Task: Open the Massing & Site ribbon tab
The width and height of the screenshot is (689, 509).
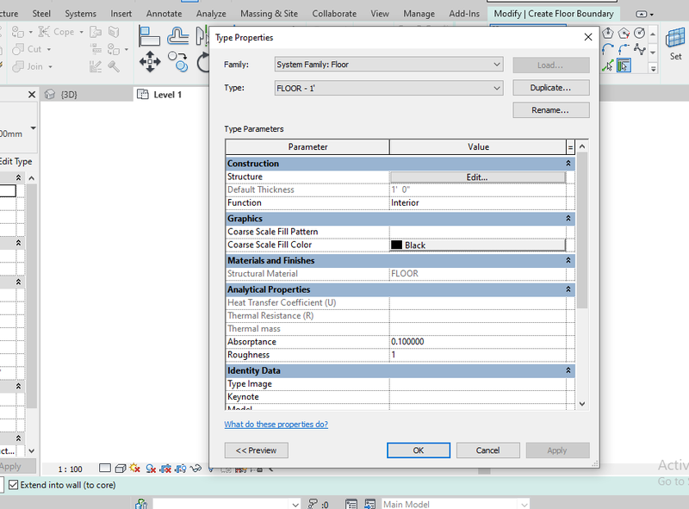Action: [x=269, y=14]
